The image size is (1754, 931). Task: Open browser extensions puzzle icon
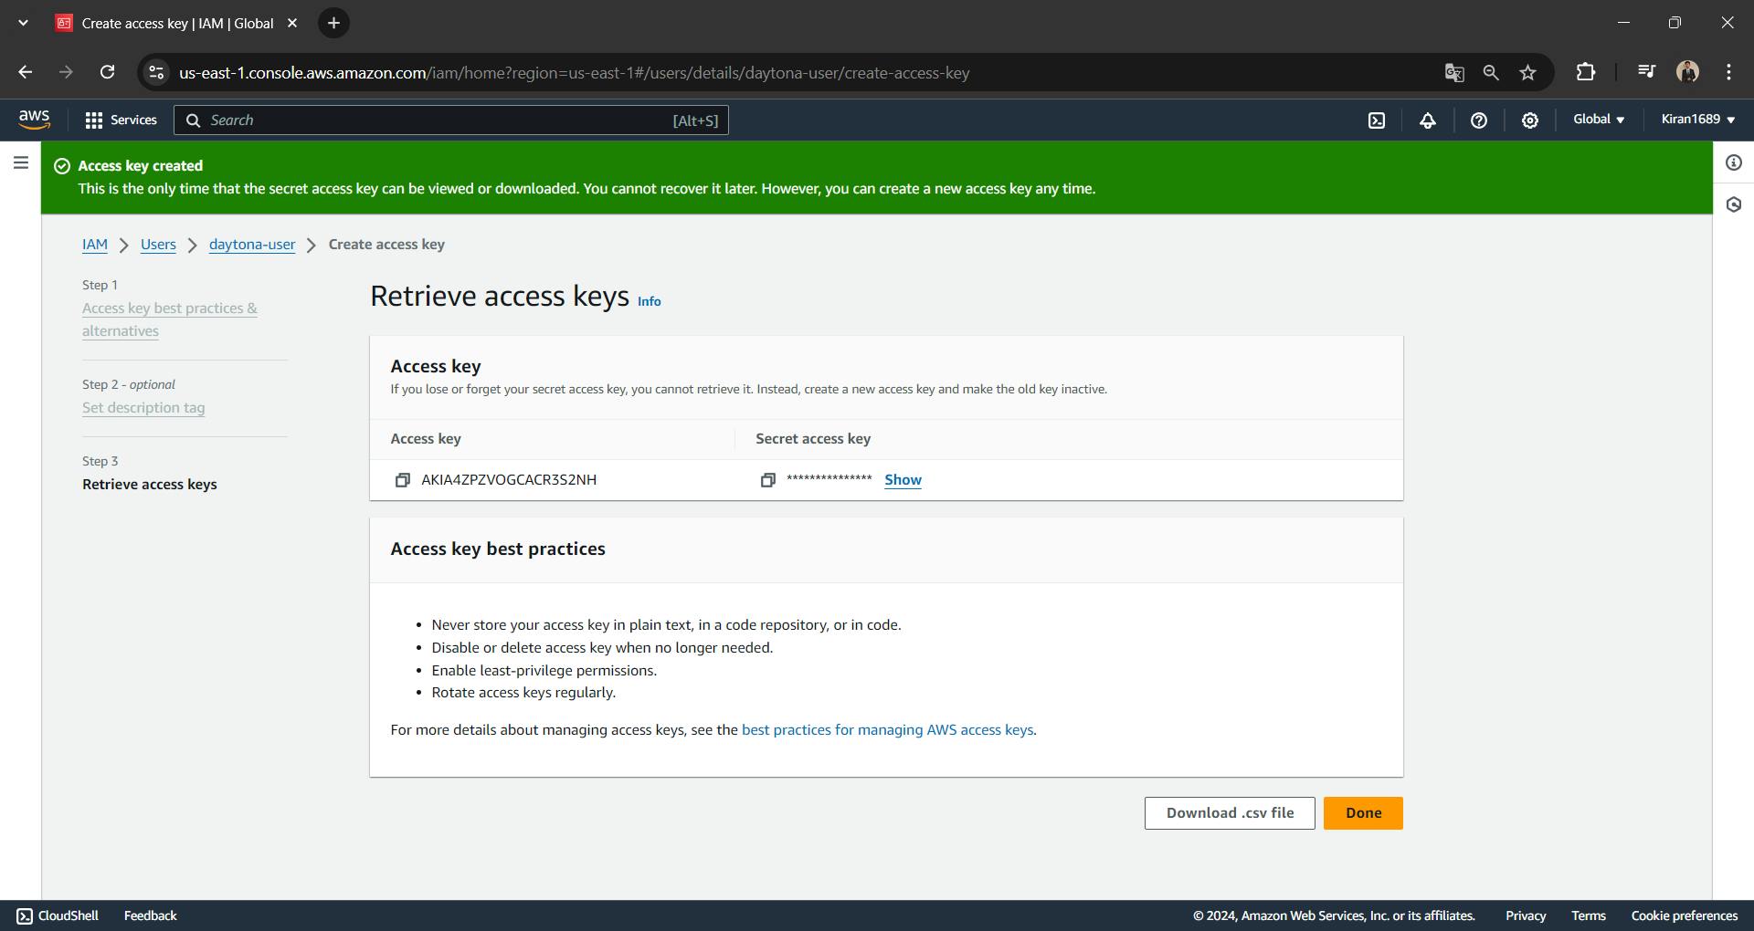pos(1586,72)
